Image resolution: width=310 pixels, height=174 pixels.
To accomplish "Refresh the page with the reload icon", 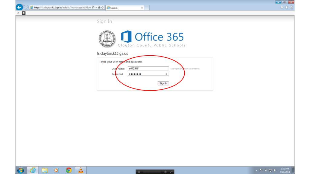I will (102, 8).
